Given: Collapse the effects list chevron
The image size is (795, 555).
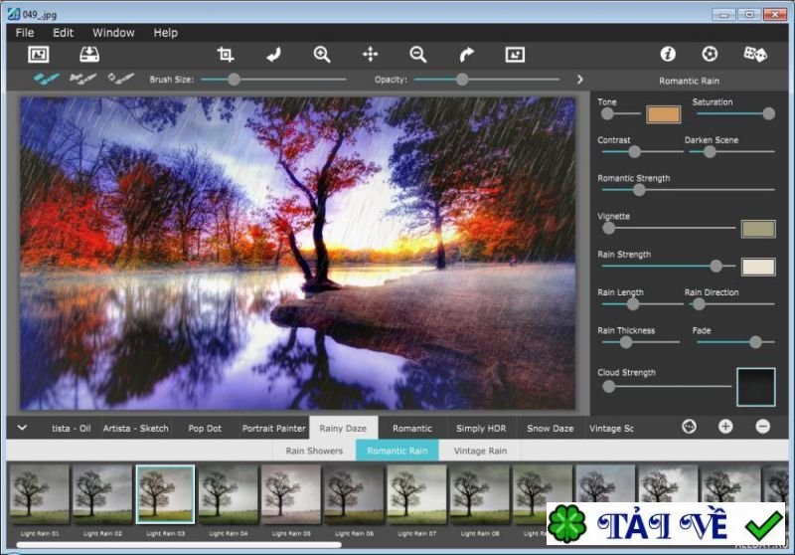Looking at the screenshot, I should tap(22, 428).
